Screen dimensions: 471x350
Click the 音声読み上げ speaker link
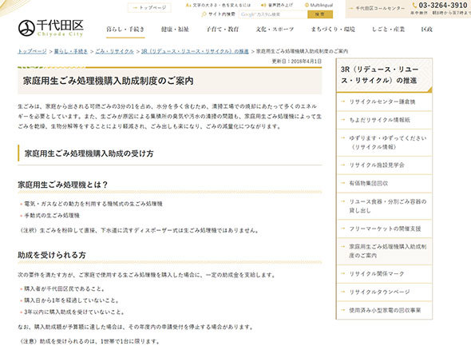click(277, 5)
